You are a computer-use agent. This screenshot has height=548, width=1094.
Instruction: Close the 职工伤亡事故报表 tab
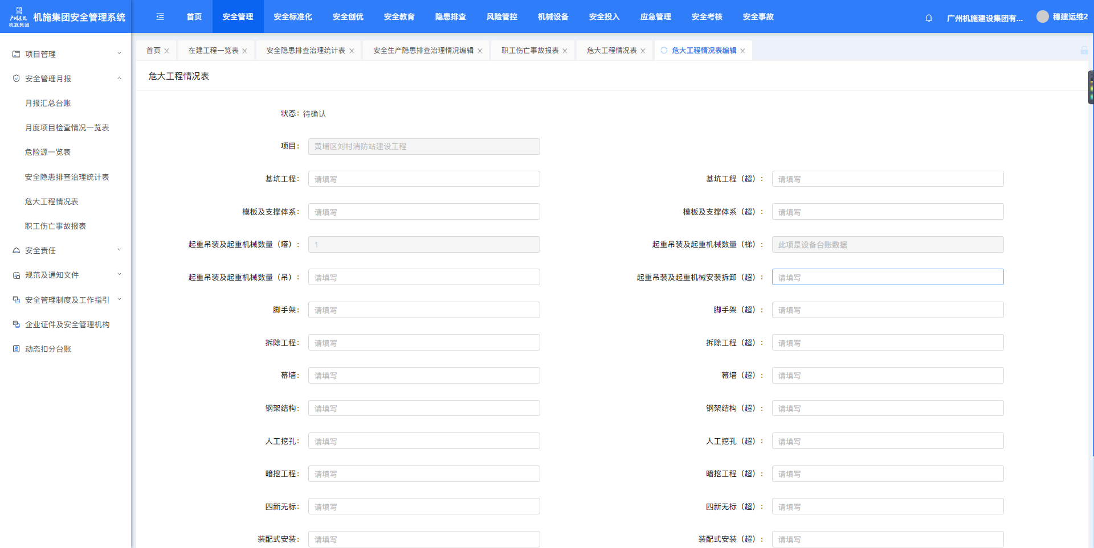tap(565, 51)
